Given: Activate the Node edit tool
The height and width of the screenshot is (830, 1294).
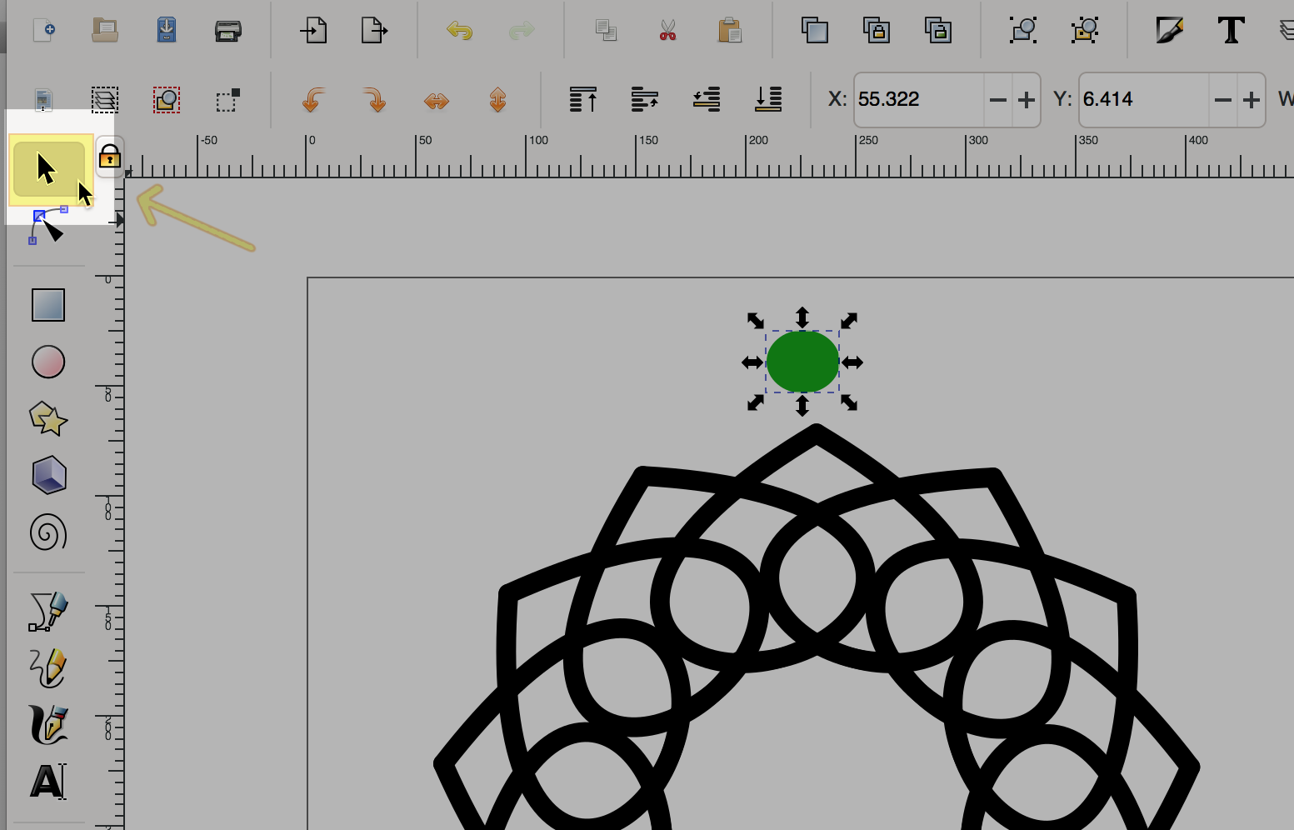Looking at the screenshot, I should pyautogui.click(x=47, y=226).
